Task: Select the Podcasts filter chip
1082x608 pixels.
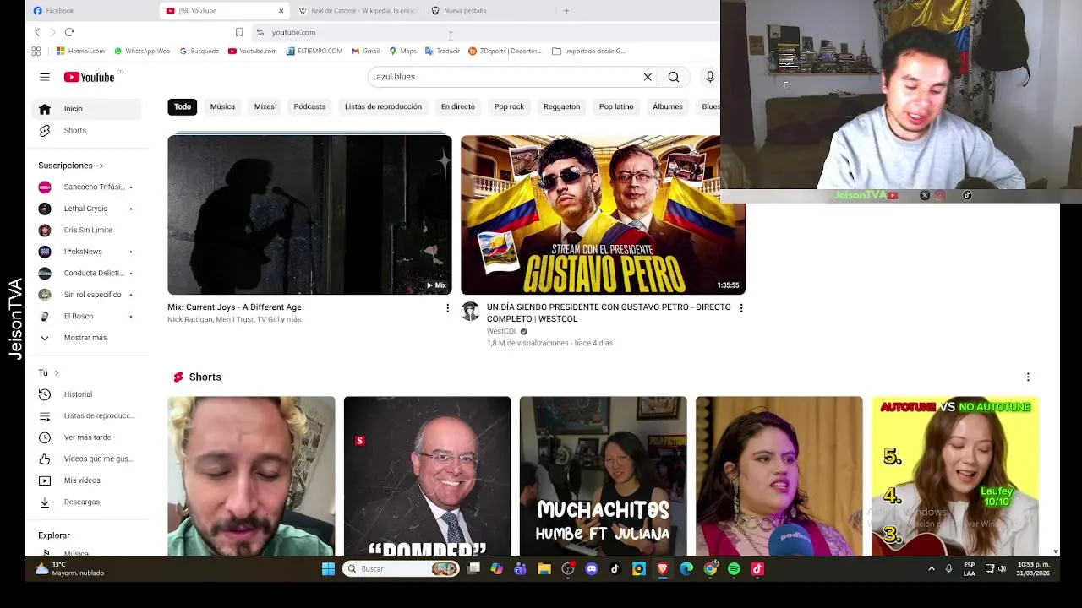Action: tap(309, 106)
